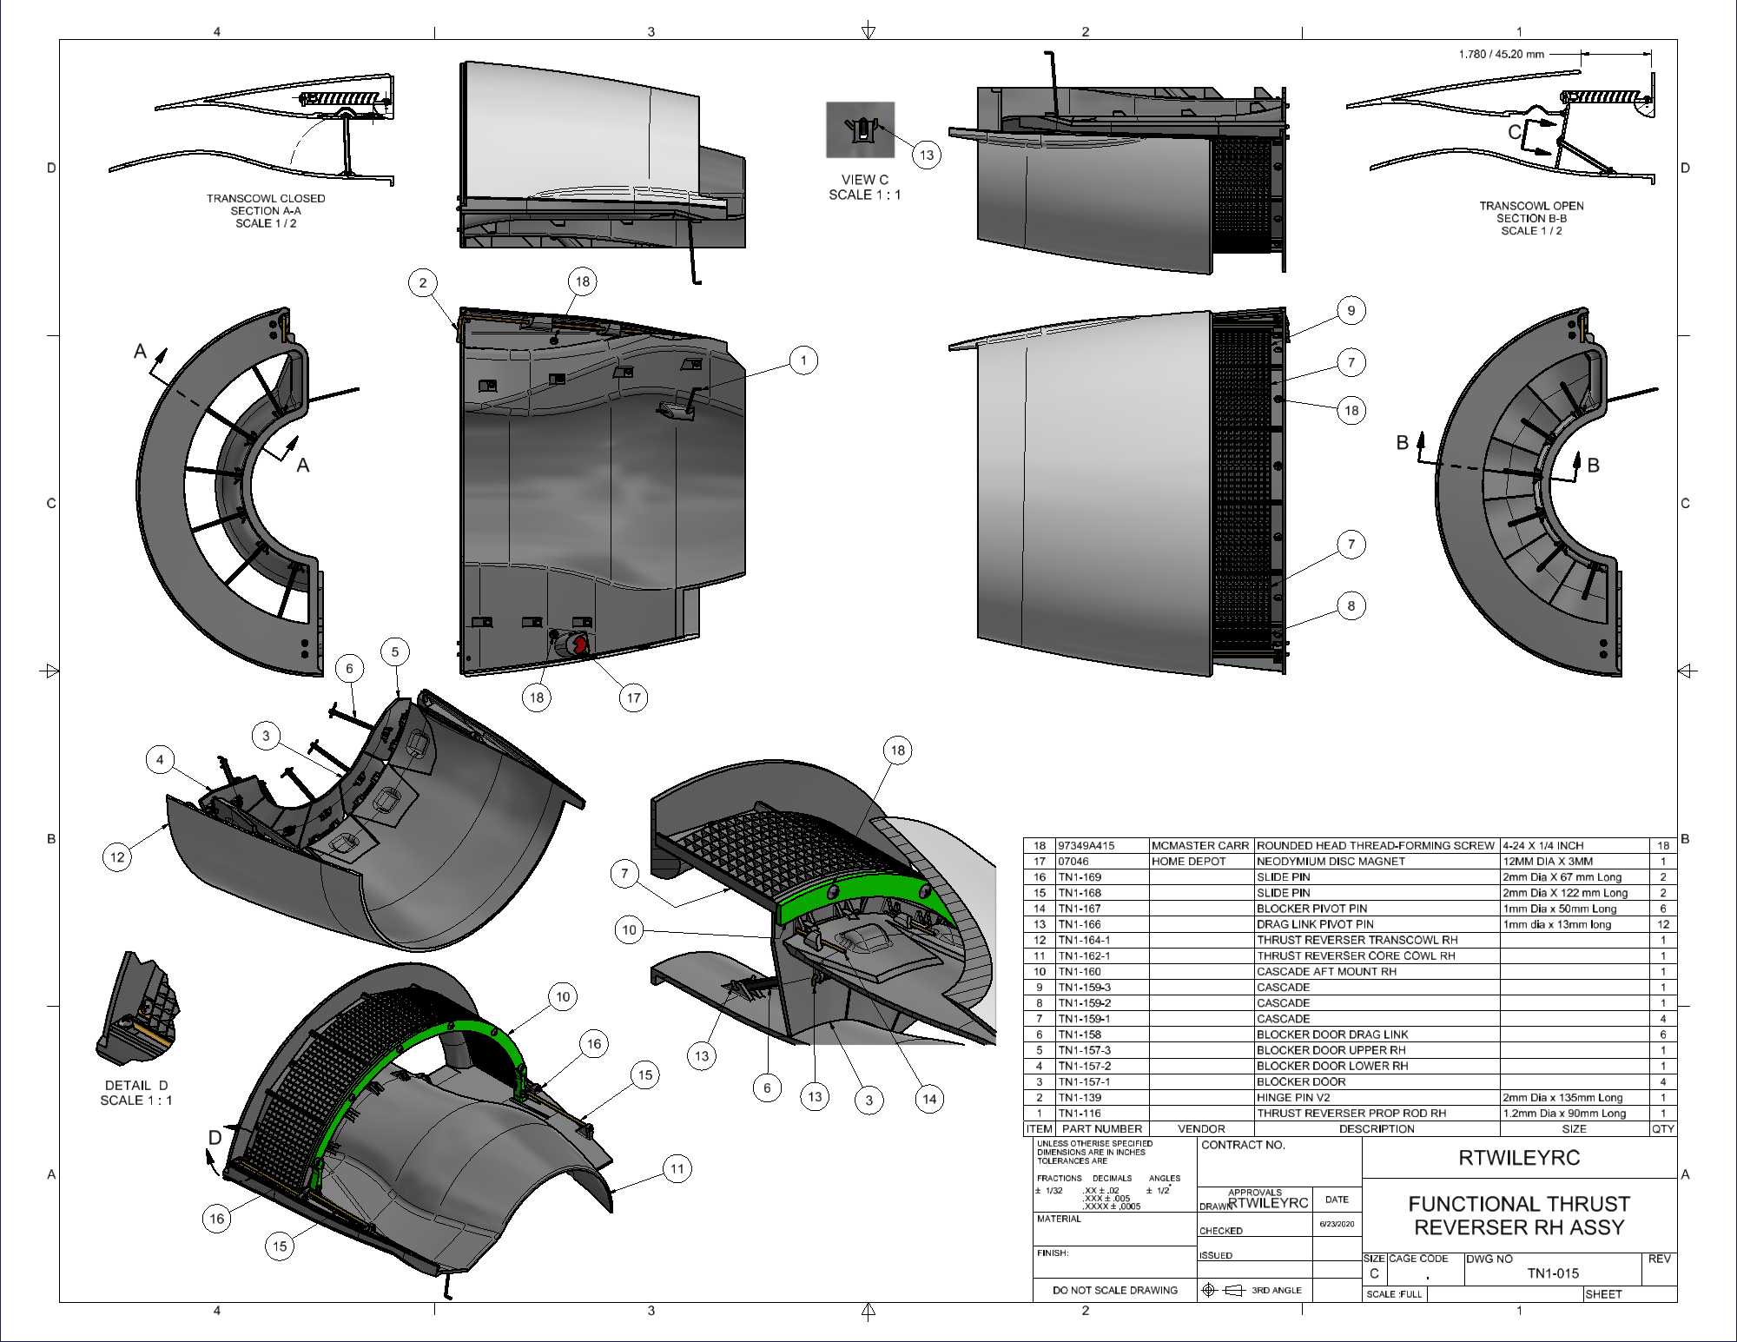Image resolution: width=1737 pixels, height=1342 pixels.
Task: Click balloon 17 near the red magnet
Action: pyautogui.click(x=634, y=697)
